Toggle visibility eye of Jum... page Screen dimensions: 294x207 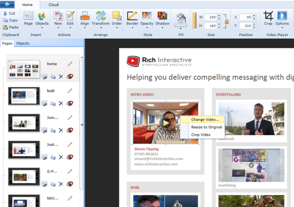[70, 130]
